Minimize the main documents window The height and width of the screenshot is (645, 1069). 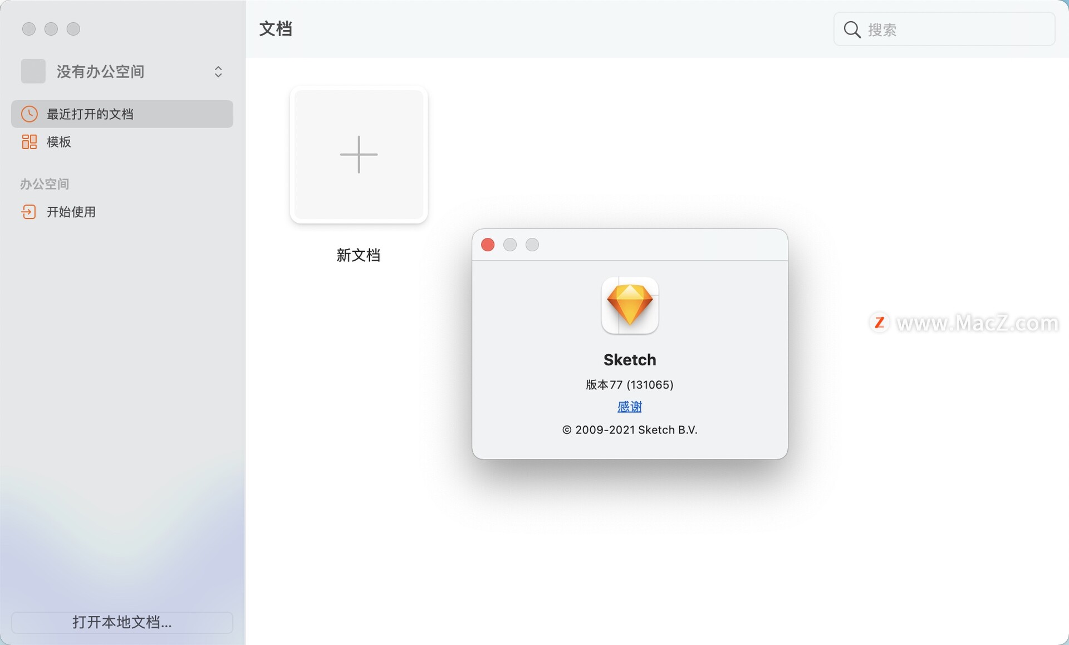point(51,29)
